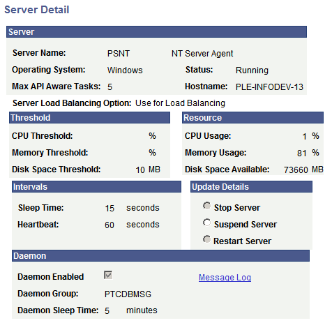The image size is (332, 323).
Task: Click the CPU Threshold label
Action: click(x=43, y=136)
